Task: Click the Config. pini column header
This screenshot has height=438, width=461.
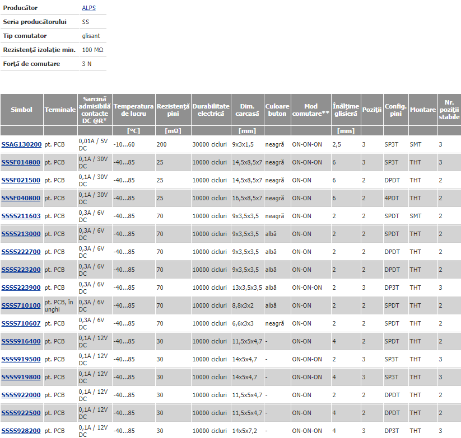Action: (395, 110)
